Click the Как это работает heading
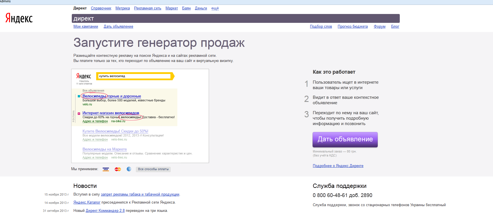 click(x=334, y=72)
